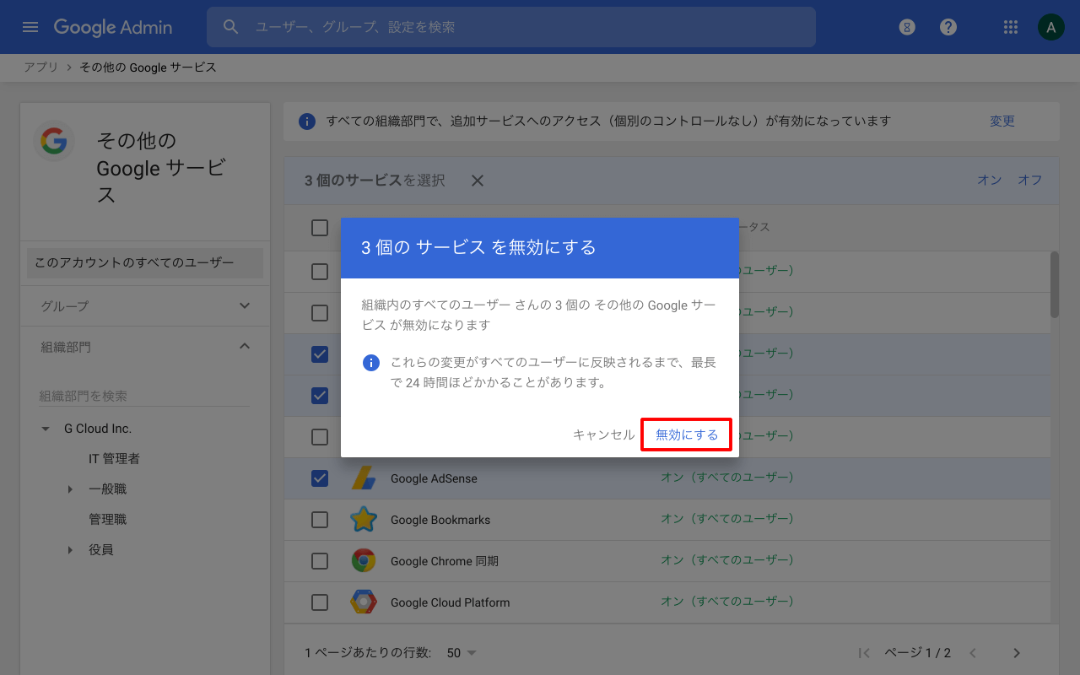Collapse the G Cloud Inc. tree node
This screenshot has width=1080, height=675.
pyautogui.click(x=46, y=429)
